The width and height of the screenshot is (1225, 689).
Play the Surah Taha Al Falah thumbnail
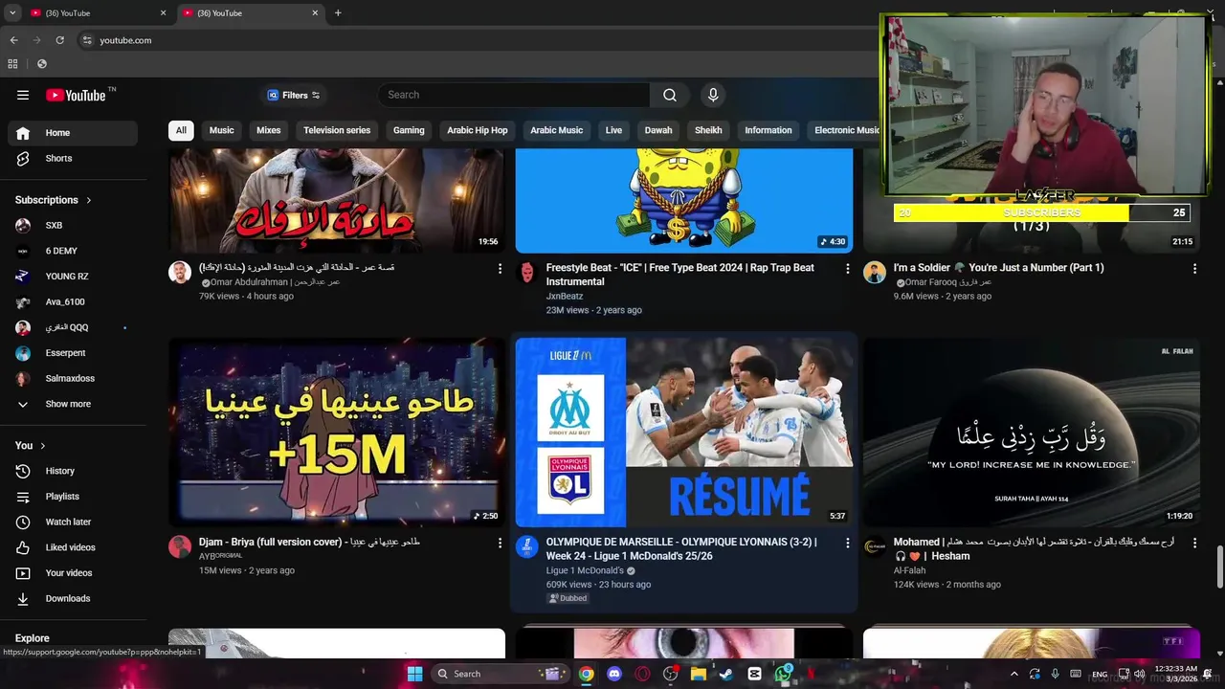(1032, 432)
